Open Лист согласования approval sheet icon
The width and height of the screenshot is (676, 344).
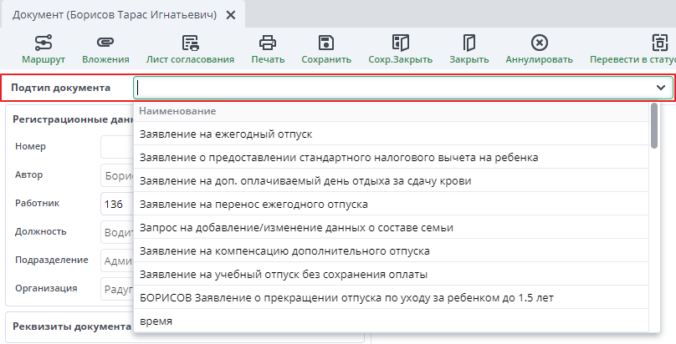[190, 43]
